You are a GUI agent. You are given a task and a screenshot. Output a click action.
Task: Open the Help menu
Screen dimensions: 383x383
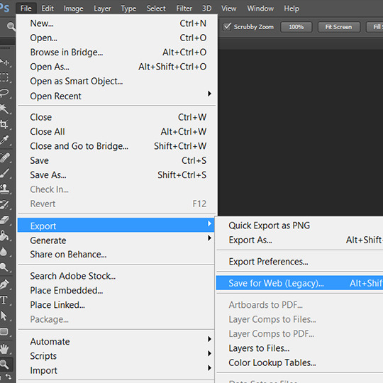point(292,9)
